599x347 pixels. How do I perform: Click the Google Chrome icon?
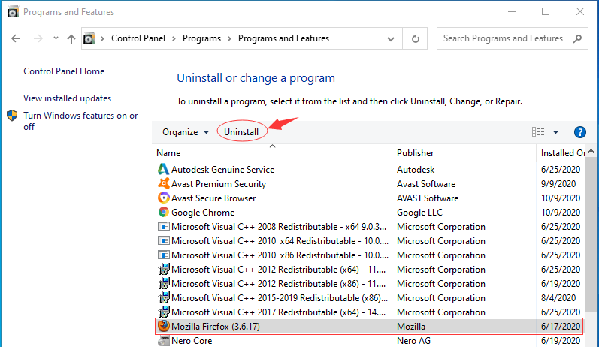tap(164, 212)
